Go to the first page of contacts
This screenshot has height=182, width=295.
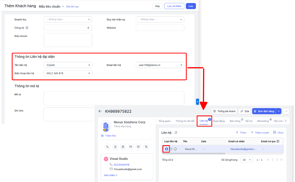coord(268,160)
